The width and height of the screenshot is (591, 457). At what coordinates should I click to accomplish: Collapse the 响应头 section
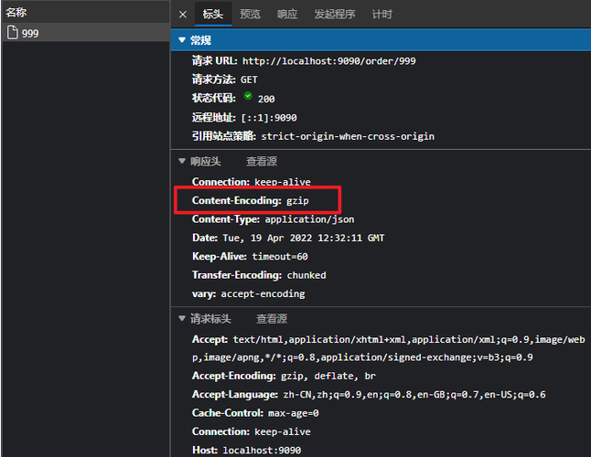pos(182,161)
